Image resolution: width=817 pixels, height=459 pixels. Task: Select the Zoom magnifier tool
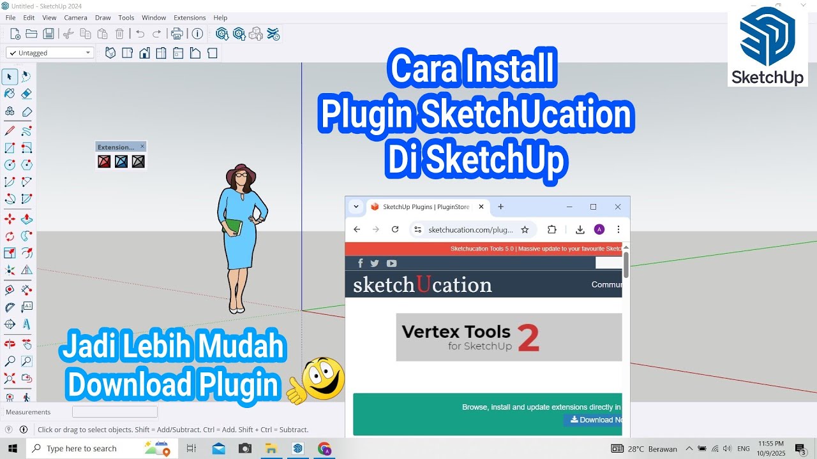coord(10,361)
